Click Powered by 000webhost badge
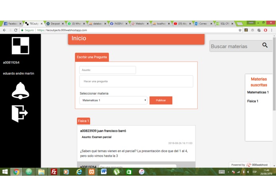Screen dimensions: 276x196 pos(249,165)
